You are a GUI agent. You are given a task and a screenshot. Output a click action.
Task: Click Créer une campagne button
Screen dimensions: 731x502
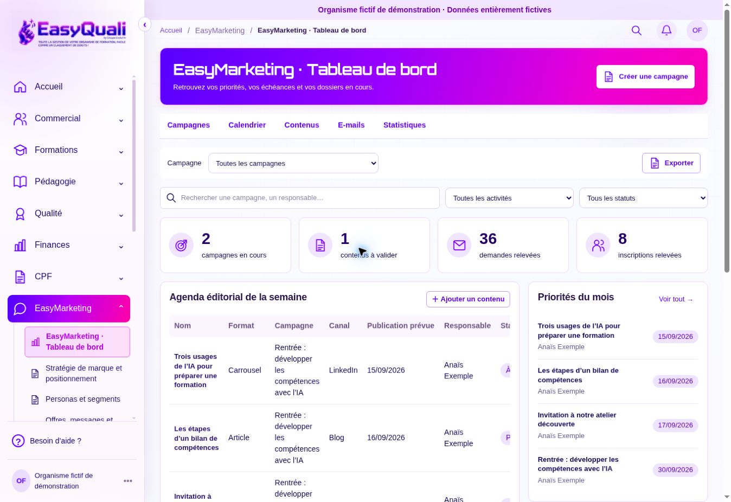[645, 76]
